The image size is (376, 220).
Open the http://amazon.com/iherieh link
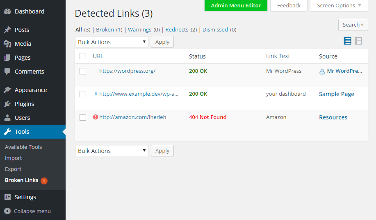pyautogui.click(x=132, y=117)
